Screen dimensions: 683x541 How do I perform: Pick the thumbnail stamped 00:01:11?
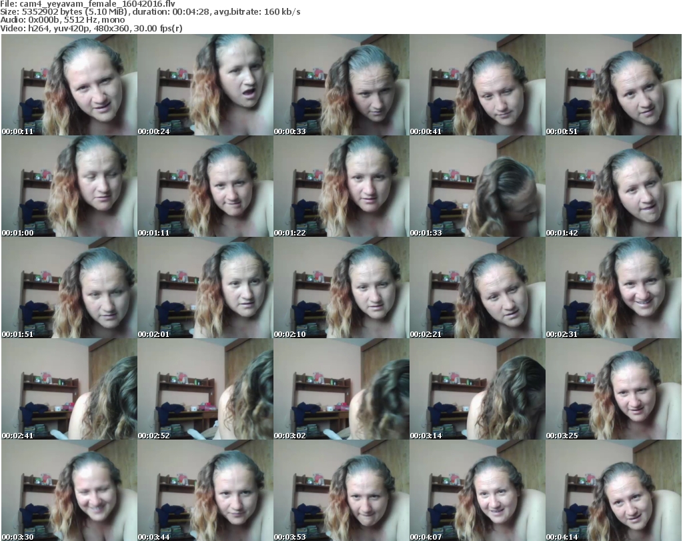click(x=205, y=186)
